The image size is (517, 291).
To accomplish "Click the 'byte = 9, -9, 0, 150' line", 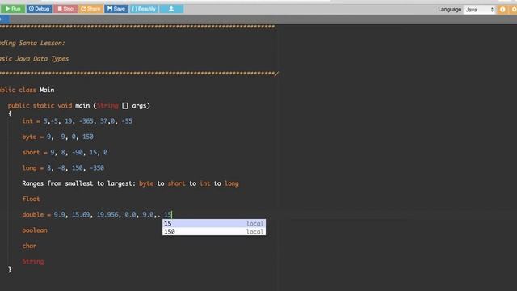I will point(57,137).
